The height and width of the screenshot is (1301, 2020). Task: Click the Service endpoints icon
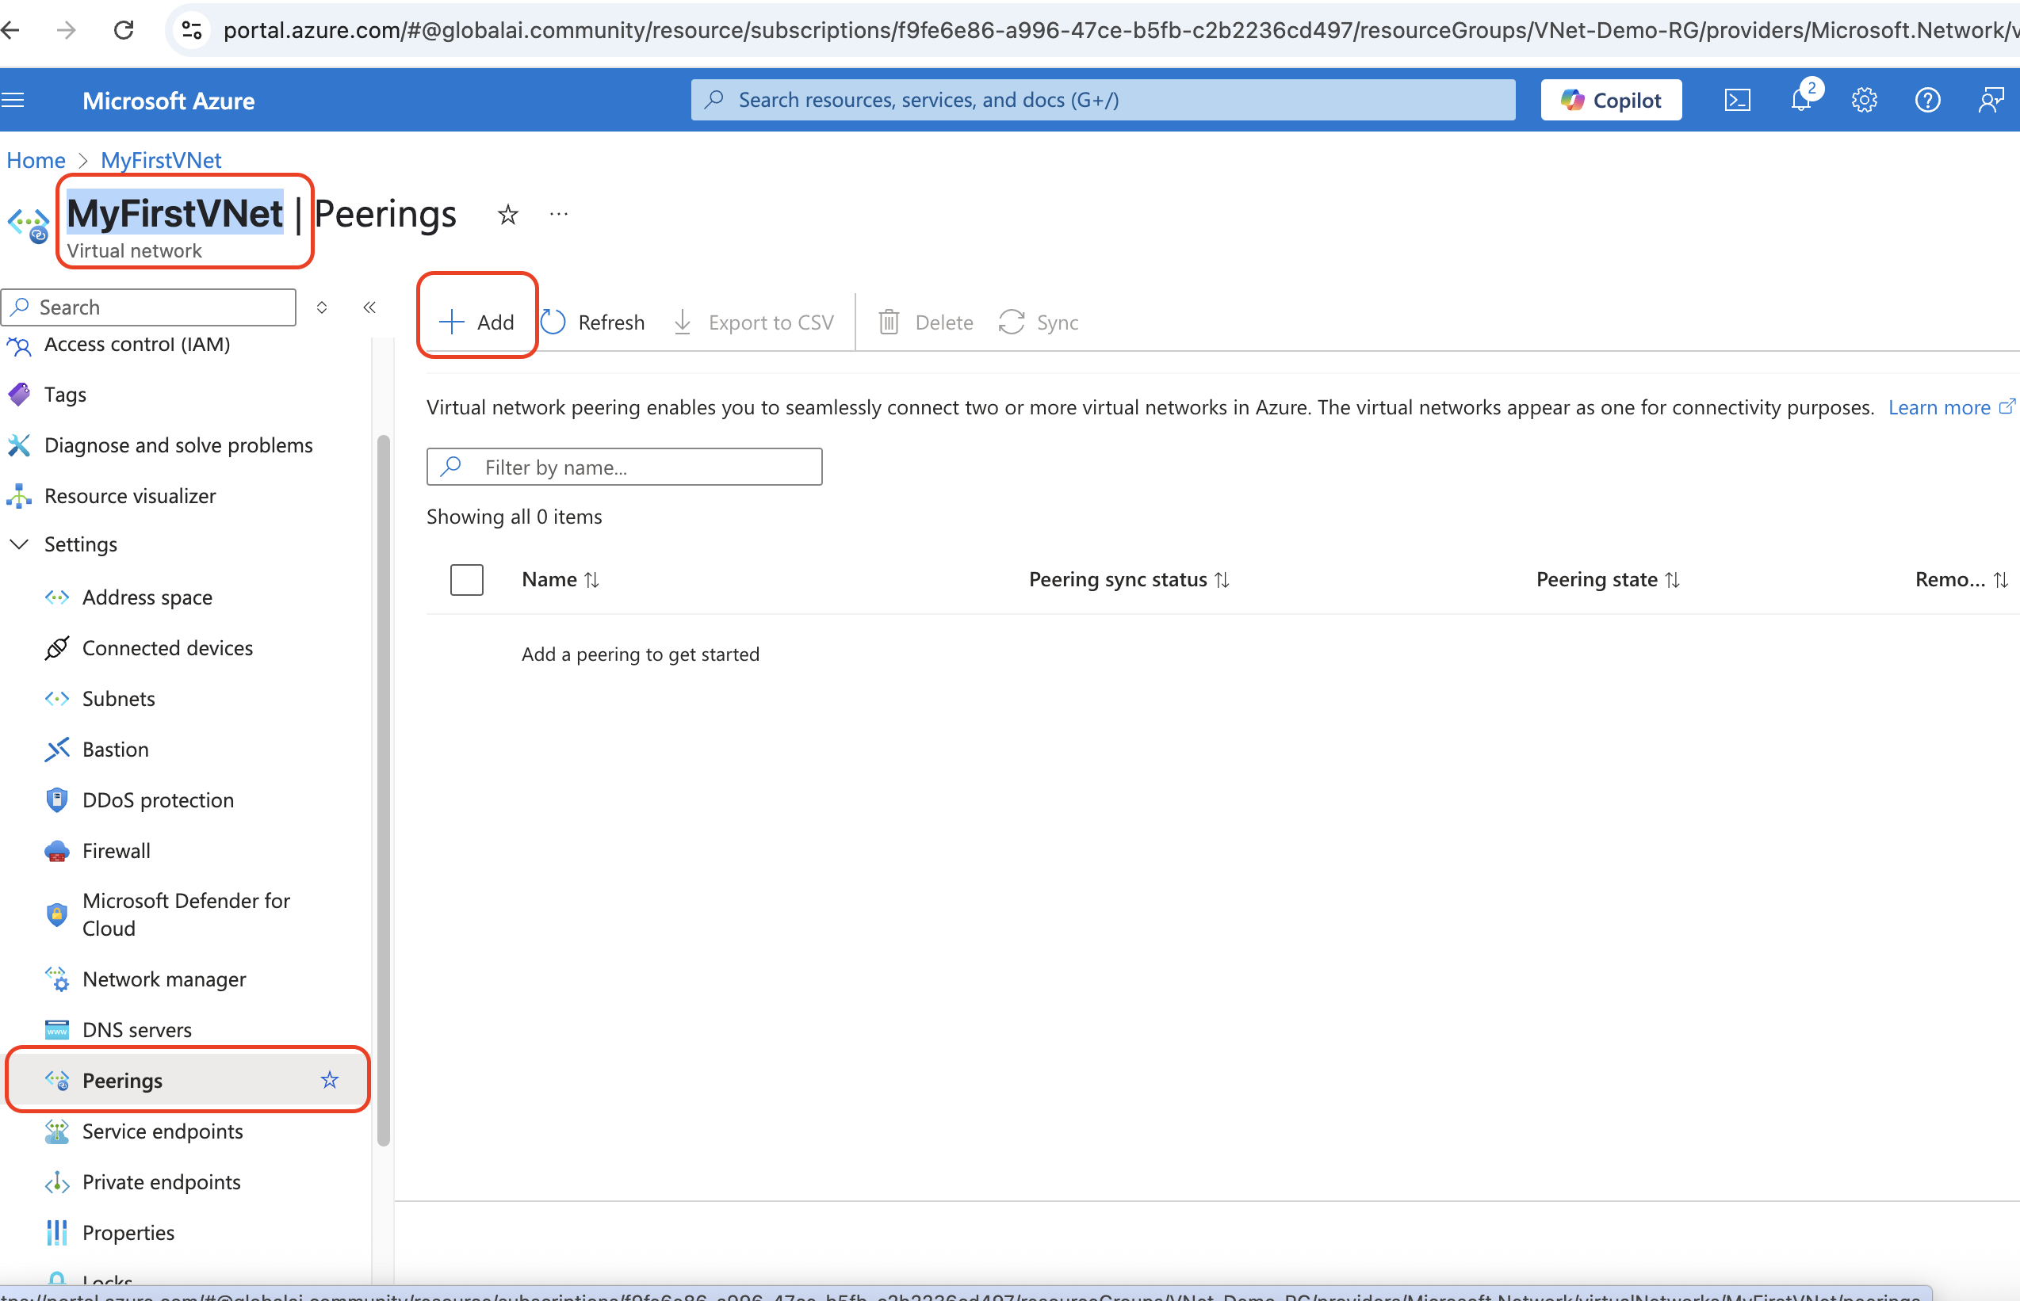(56, 1131)
